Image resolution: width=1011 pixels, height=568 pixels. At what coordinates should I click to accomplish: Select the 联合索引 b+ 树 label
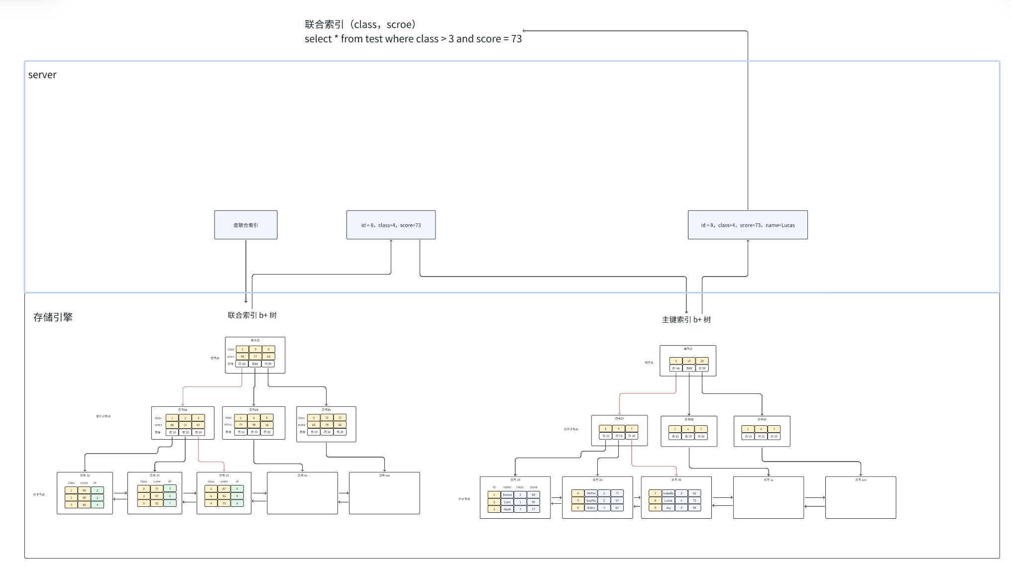click(252, 315)
